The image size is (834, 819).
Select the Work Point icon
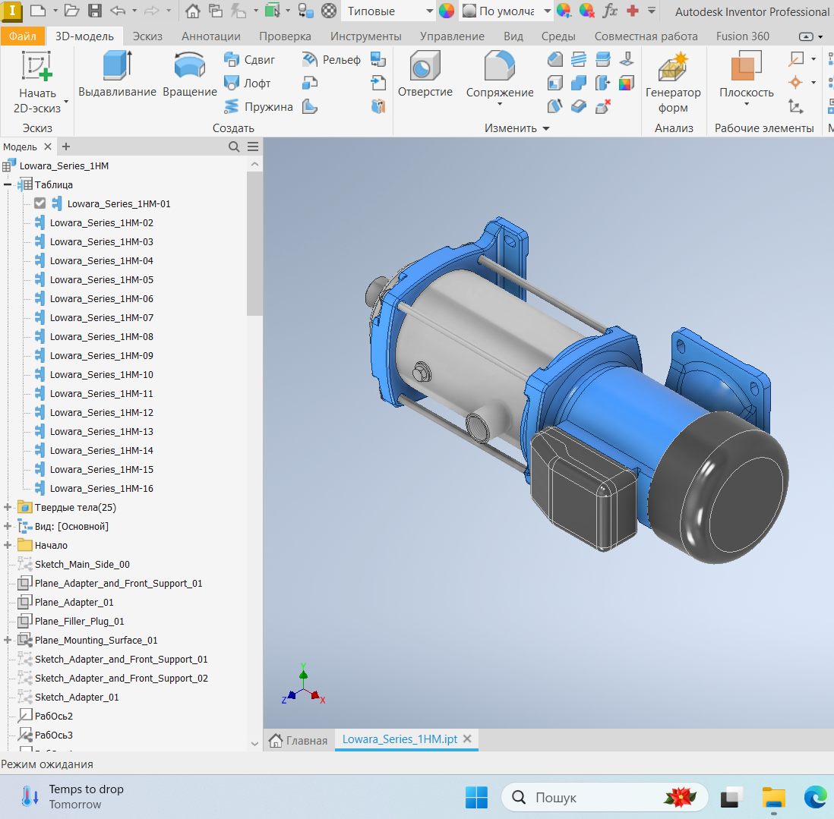[x=796, y=83]
